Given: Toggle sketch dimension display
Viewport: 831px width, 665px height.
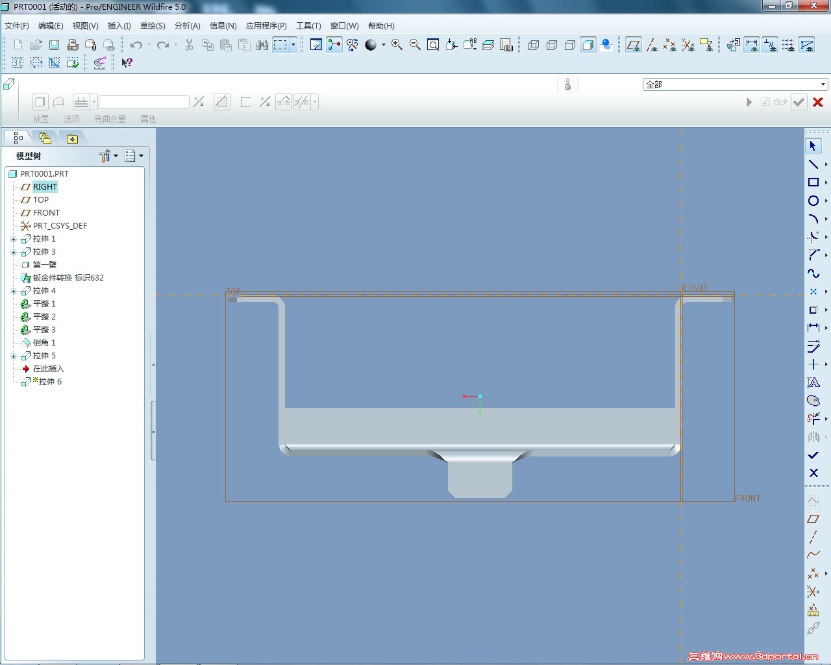Looking at the screenshot, I should point(752,45).
